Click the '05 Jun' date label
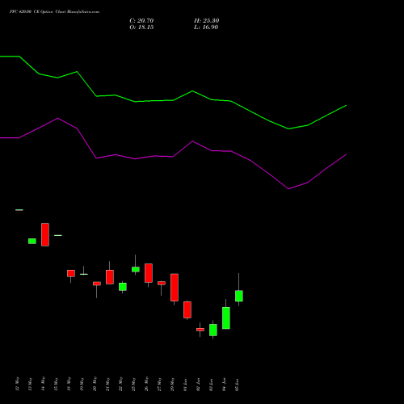Viewport: 404px width, 404px height. coord(238,385)
